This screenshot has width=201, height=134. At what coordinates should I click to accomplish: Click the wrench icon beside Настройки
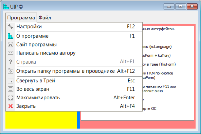(10, 27)
